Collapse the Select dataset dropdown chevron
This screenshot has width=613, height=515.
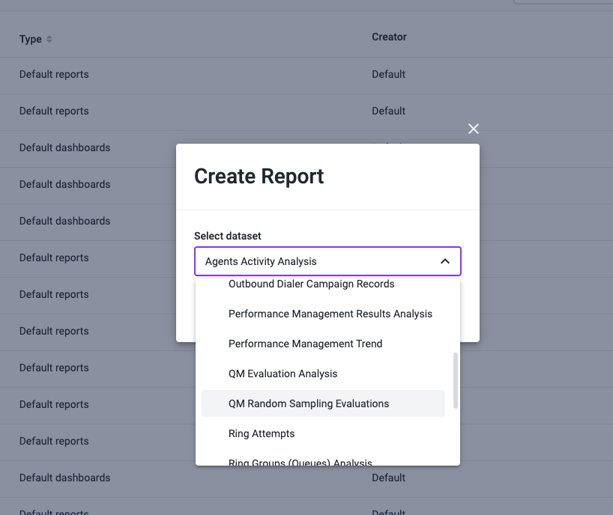pyautogui.click(x=445, y=261)
